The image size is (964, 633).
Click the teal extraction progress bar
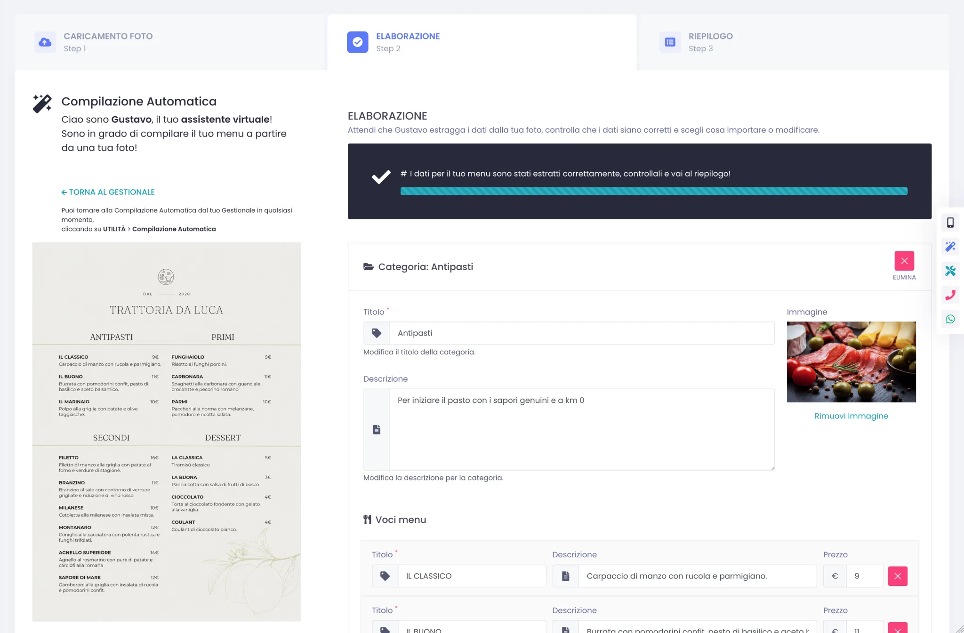[x=654, y=191]
